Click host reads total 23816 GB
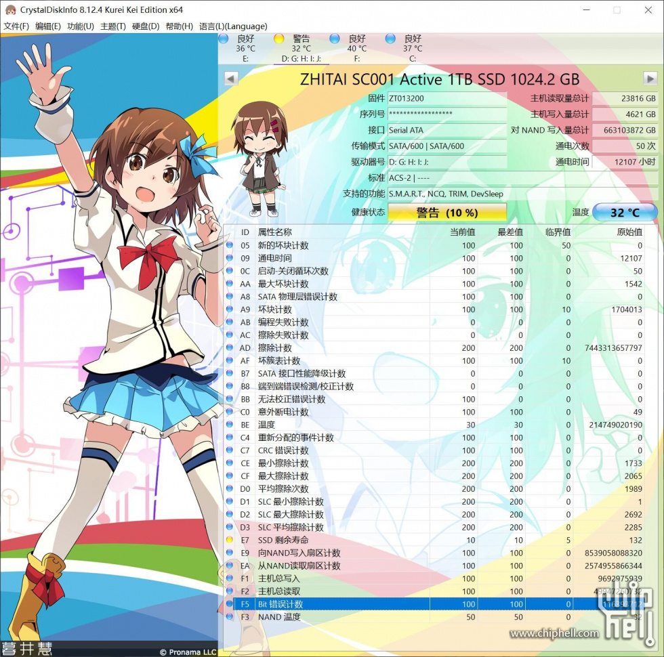664x657 pixels. coord(625,98)
